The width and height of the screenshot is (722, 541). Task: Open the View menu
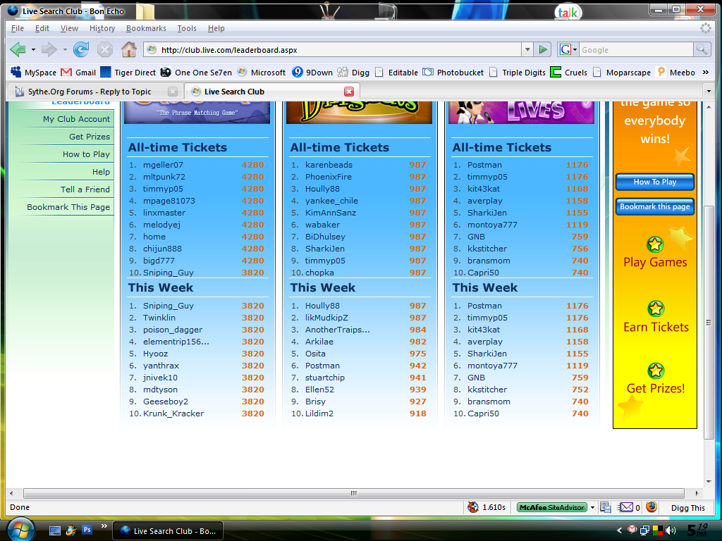point(69,28)
